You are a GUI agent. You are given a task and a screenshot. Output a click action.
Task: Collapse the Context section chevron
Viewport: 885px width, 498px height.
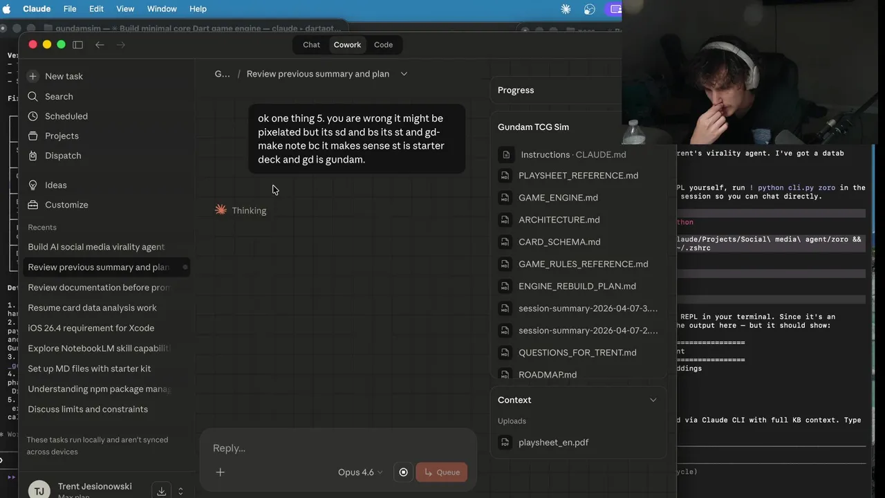[x=653, y=400]
